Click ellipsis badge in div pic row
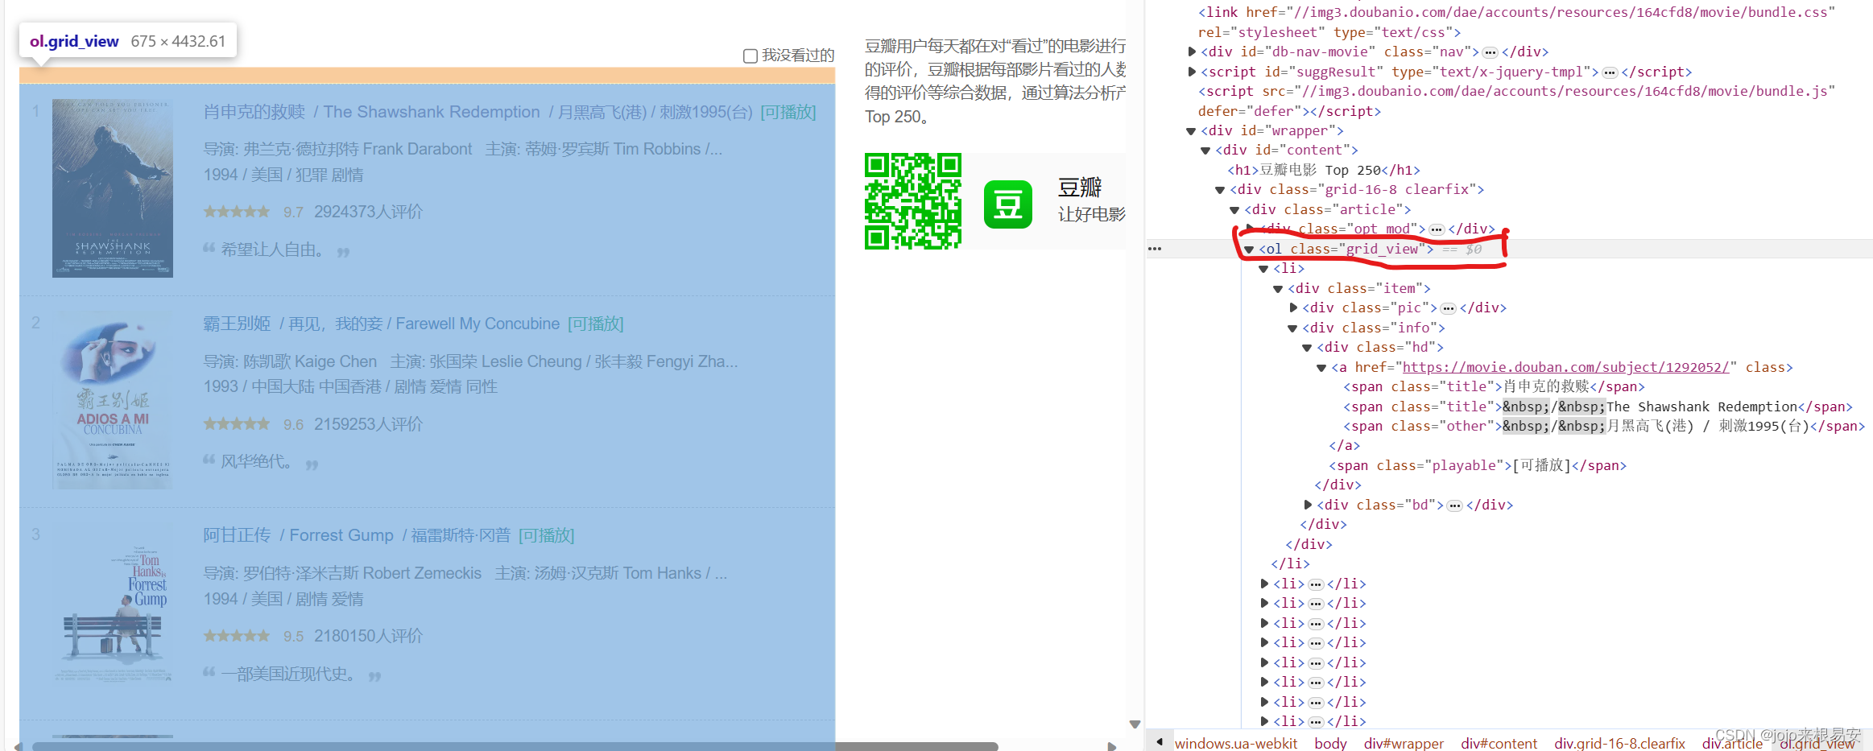The image size is (1873, 751). tap(1449, 308)
